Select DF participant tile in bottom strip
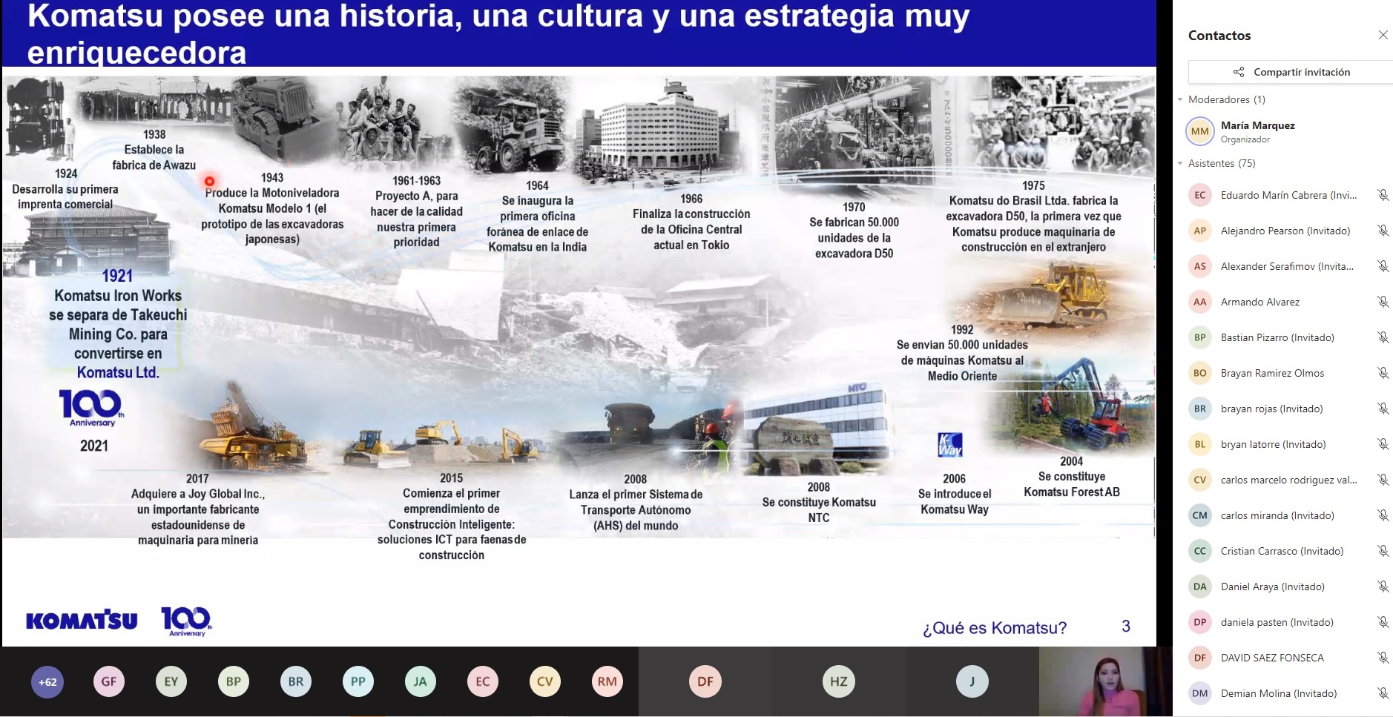Viewport: 1393px width, 717px height. click(x=705, y=681)
